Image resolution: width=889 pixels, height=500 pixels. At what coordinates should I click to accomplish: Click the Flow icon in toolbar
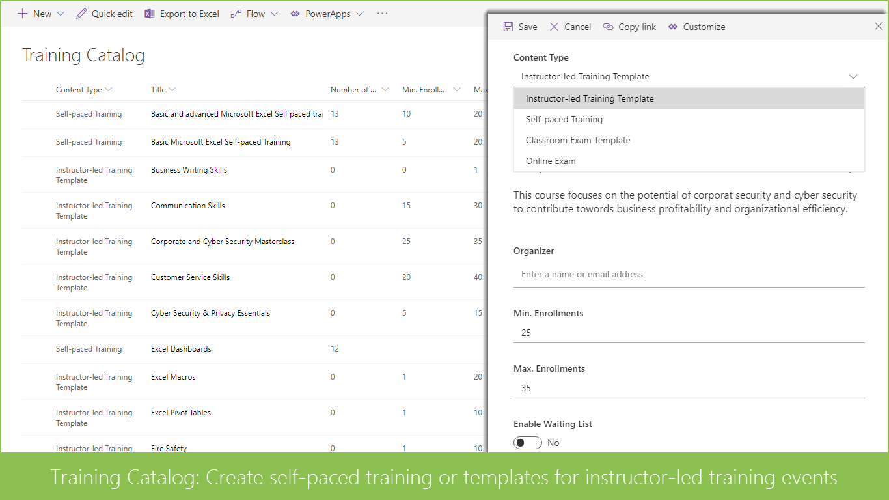click(x=236, y=14)
